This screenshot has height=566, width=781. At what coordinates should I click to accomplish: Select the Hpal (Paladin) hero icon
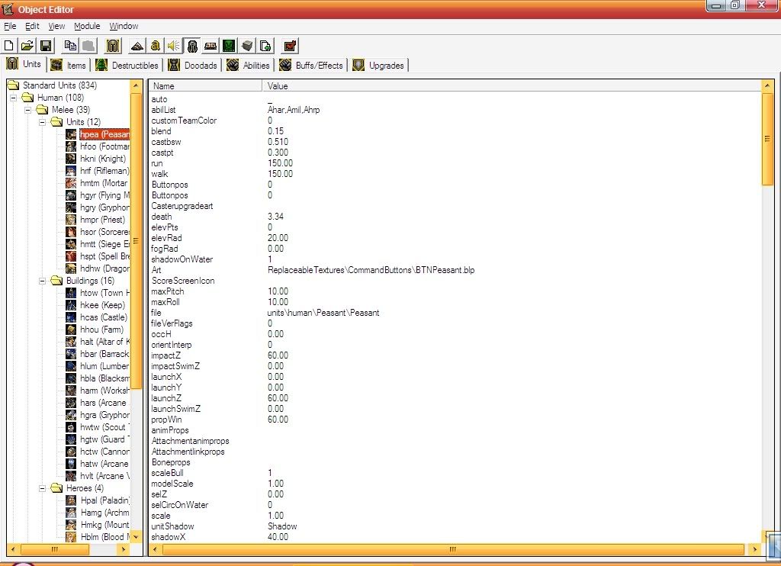point(71,500)
